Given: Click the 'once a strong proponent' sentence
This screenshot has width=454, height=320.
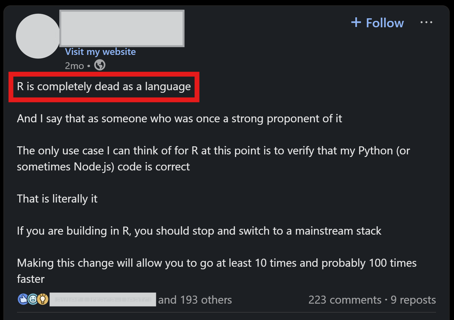Looking at the screenshot, I should pyautogui.click(x=179, y=119).
